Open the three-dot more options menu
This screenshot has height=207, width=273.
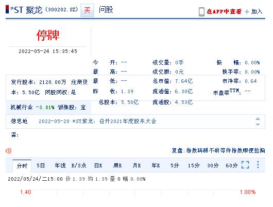coord(258,165)
